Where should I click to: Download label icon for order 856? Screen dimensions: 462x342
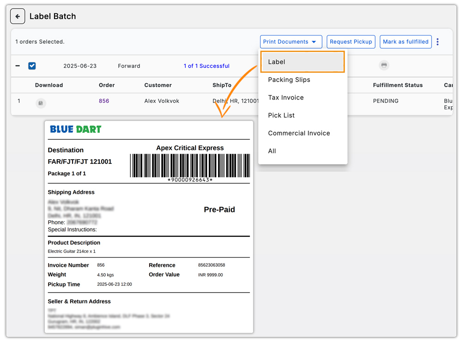coord(41,103)
